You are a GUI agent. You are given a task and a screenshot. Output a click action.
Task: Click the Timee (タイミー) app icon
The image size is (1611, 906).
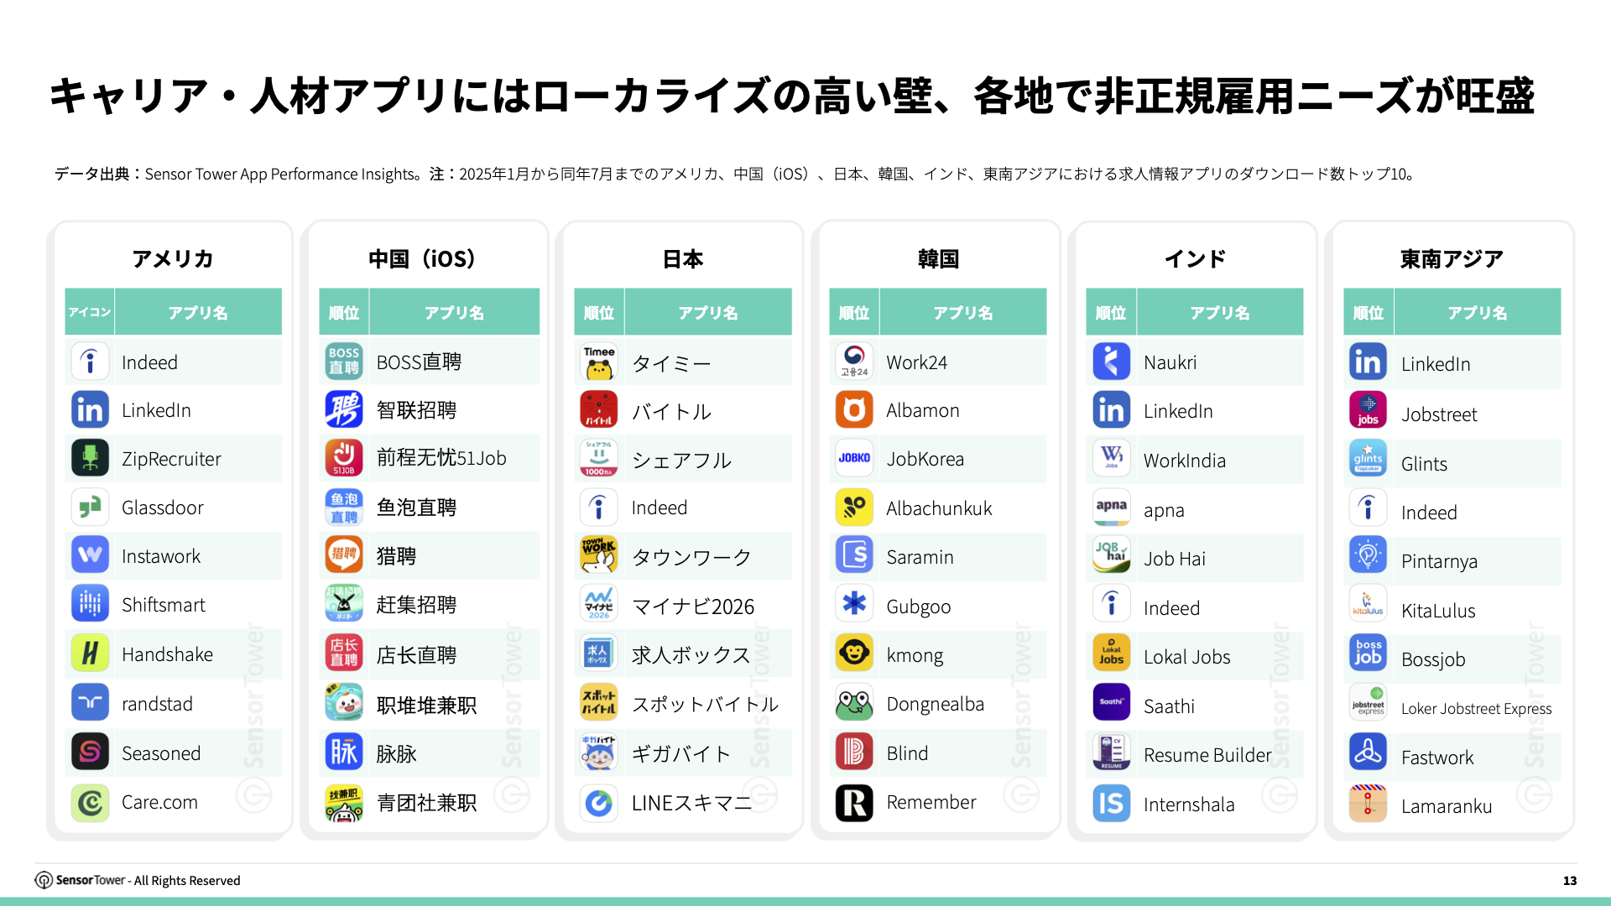(x=599, y=362)
